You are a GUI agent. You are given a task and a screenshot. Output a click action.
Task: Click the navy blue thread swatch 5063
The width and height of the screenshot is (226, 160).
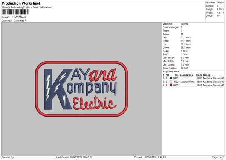[x=171, y=78]
